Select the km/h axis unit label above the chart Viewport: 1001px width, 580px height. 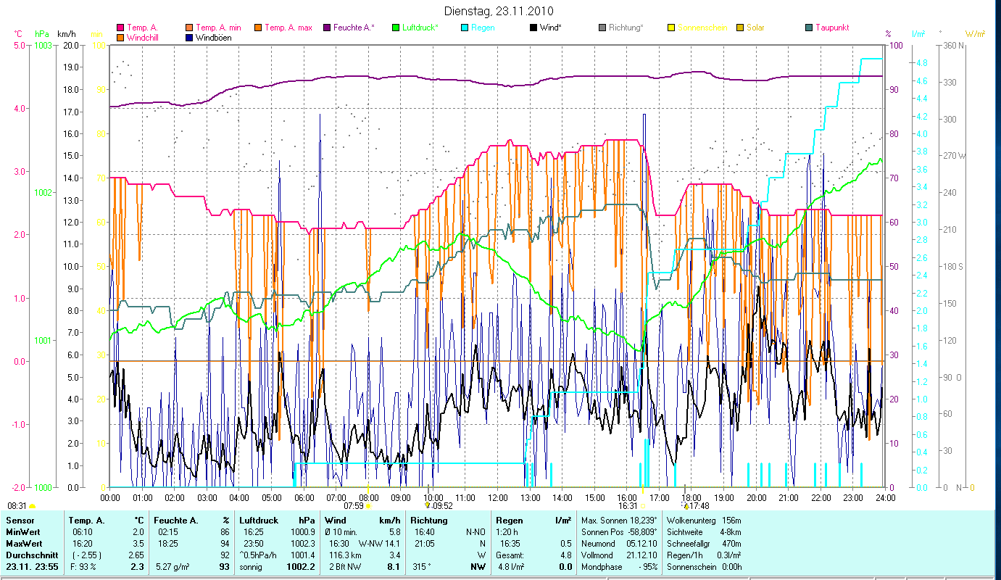coord(66,34)
